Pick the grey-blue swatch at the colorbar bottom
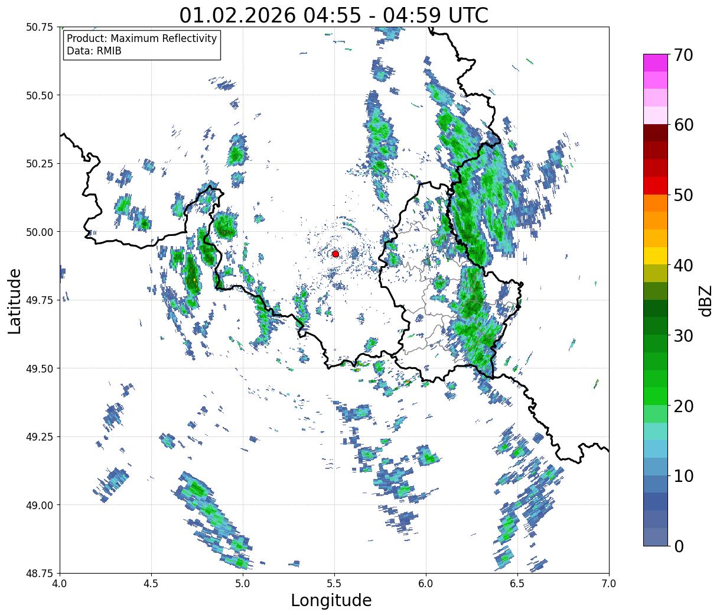 (656, 537)
